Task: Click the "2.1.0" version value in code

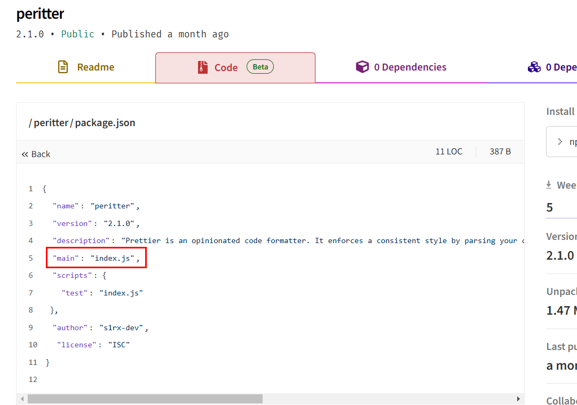Action: [119, 224]
